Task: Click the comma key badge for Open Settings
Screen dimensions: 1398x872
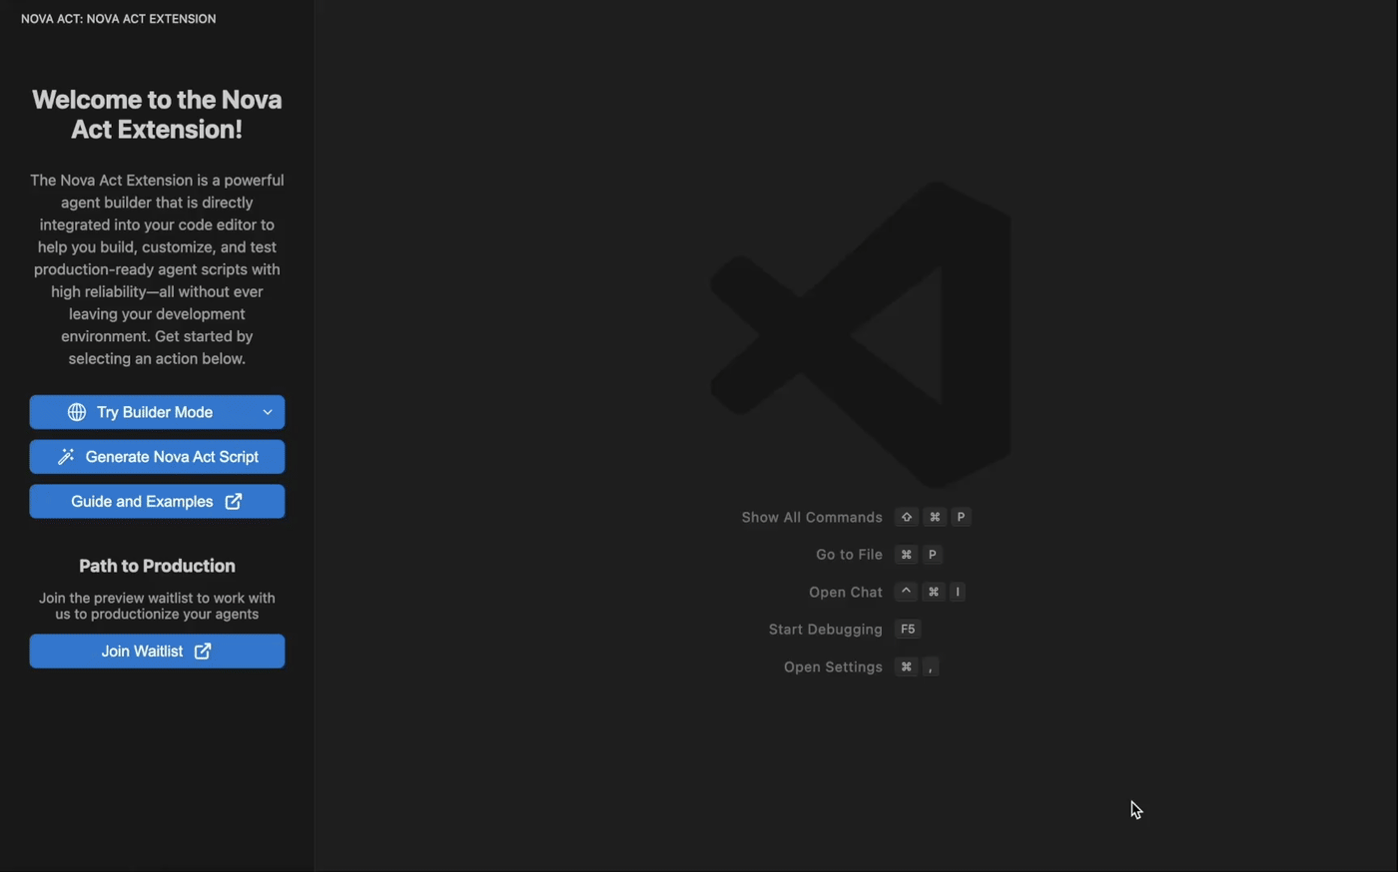Action: coord(930,666)
